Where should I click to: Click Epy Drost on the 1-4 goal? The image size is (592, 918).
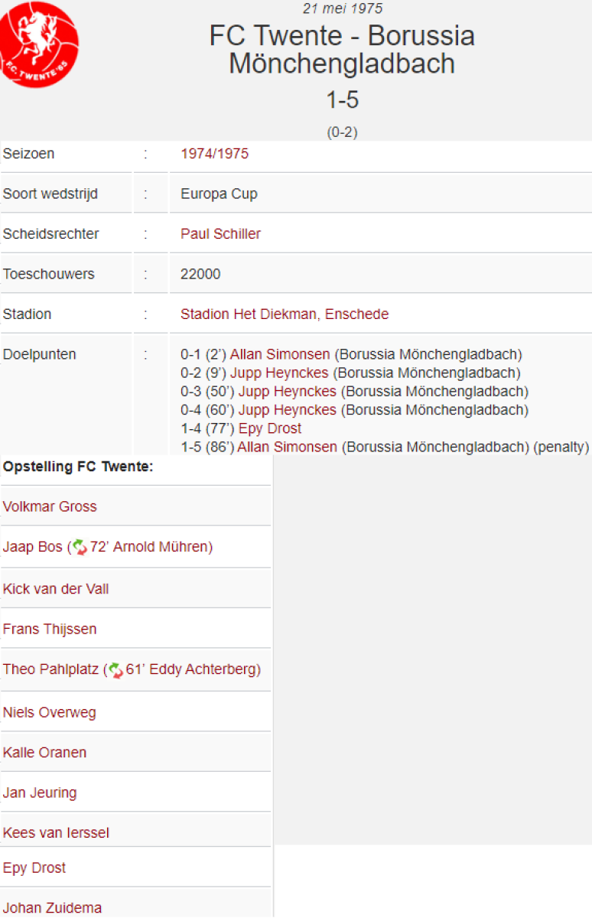pos(270,428)
